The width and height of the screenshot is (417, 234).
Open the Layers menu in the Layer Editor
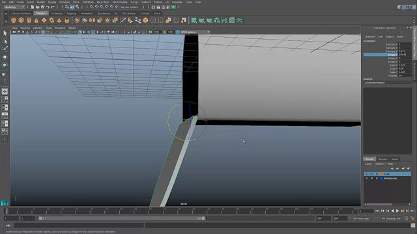click(369, 164)
